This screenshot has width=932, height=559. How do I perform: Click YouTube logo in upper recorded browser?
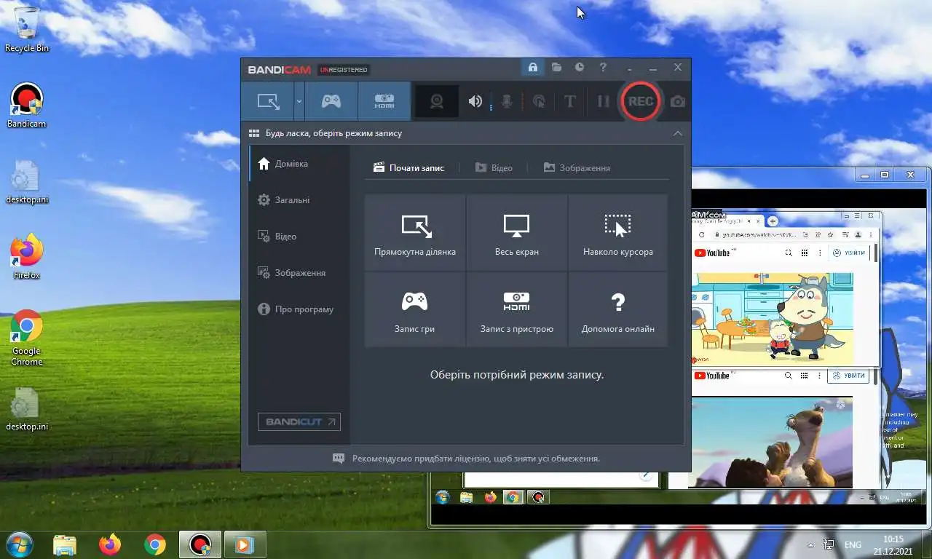[711, 253]
